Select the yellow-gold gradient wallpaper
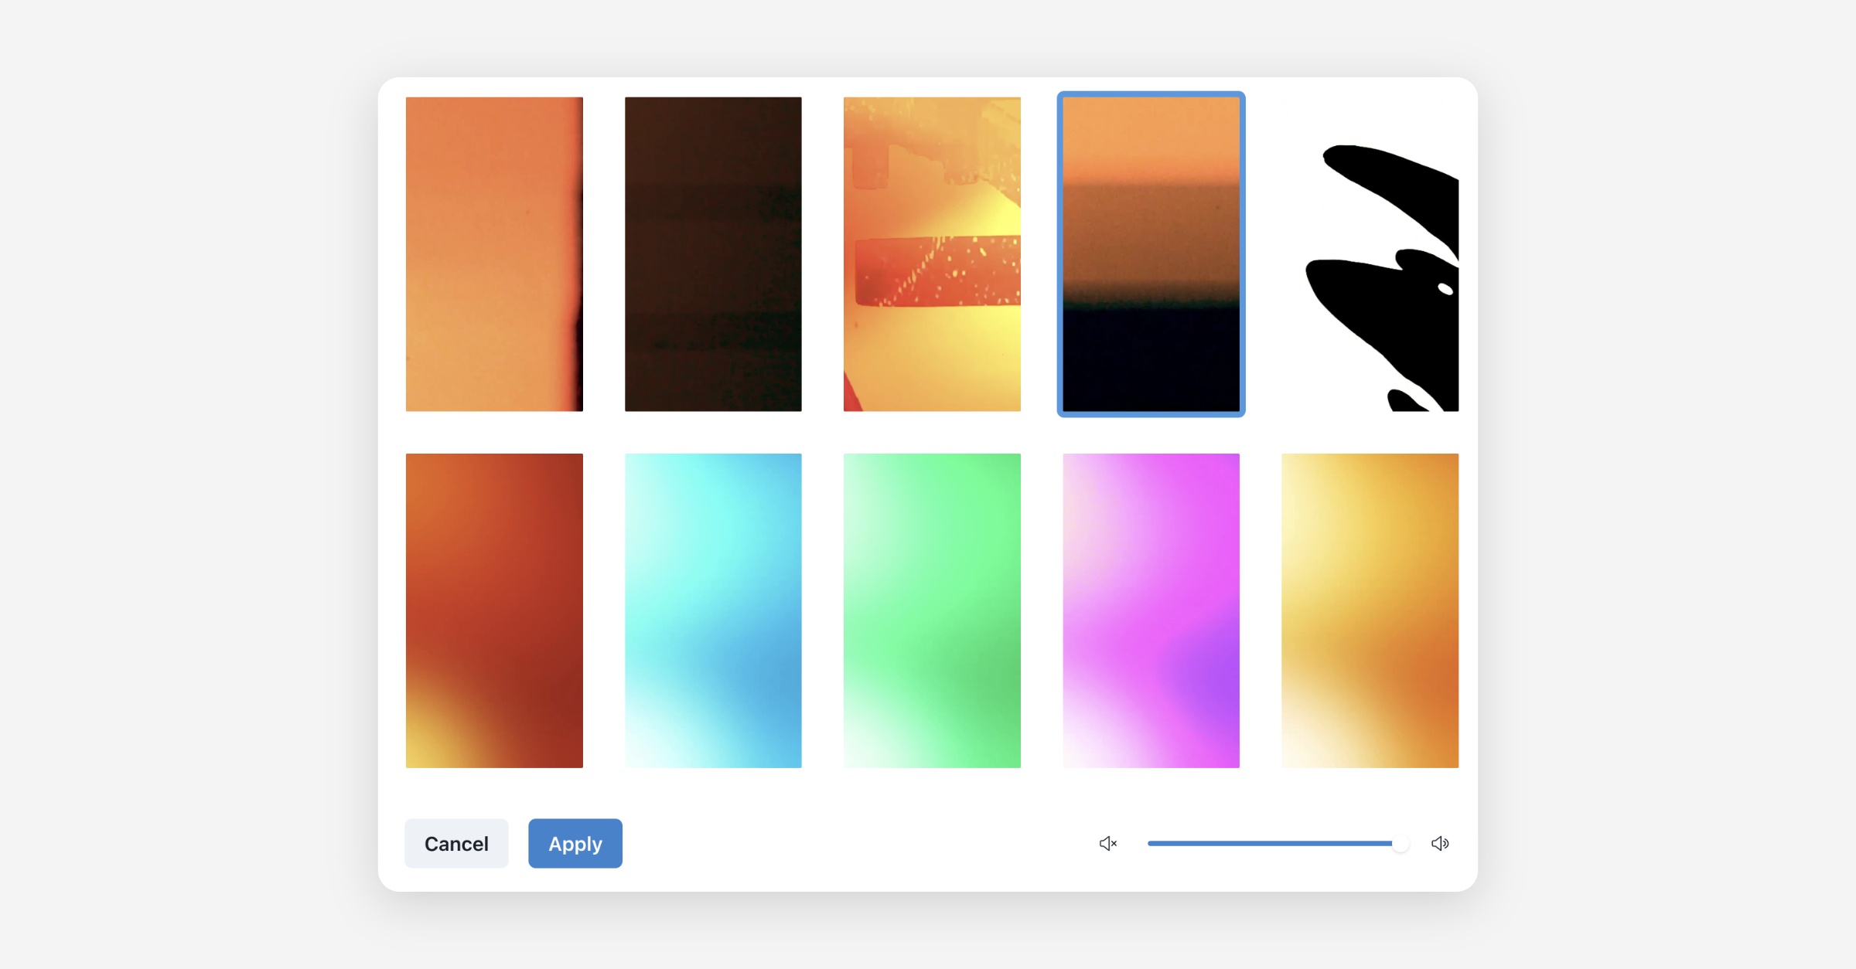The width and height of the screenshot is (1856, 969). [1370, 610]
